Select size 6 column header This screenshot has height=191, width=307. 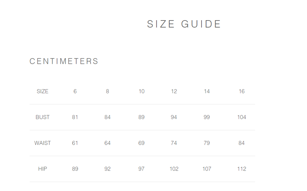click(75, 92)
